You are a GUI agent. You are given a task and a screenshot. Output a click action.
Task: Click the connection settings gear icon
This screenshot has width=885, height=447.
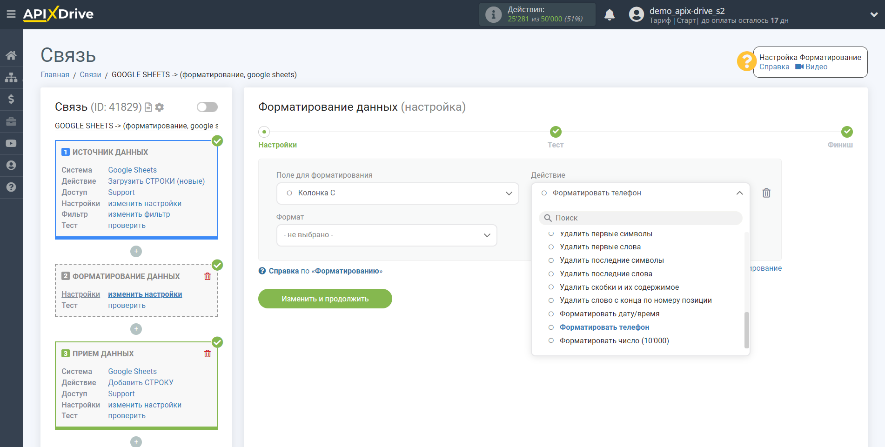click(160, 107)
